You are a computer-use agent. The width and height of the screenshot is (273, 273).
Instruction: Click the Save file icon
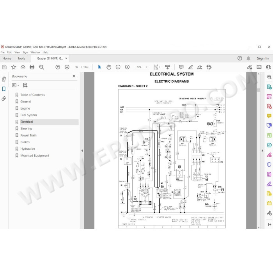(x=4, y=67)
